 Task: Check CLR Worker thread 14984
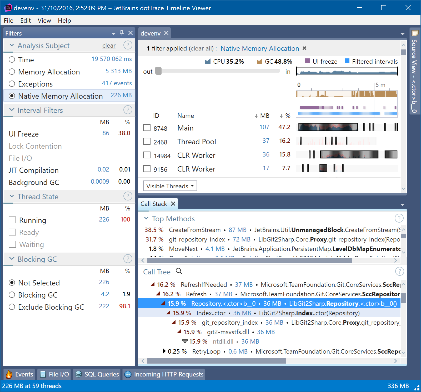[147, 155]
